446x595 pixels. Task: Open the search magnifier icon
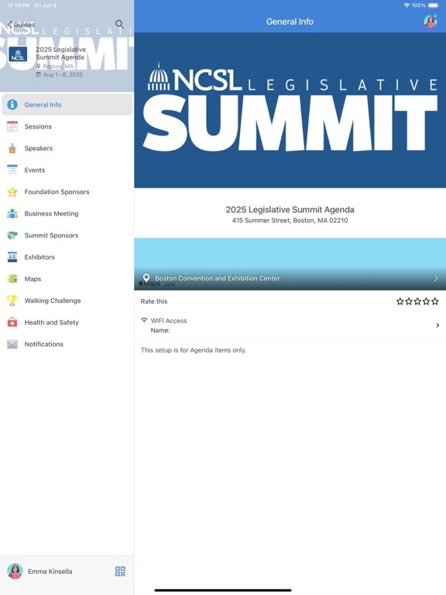pos(119,24)
